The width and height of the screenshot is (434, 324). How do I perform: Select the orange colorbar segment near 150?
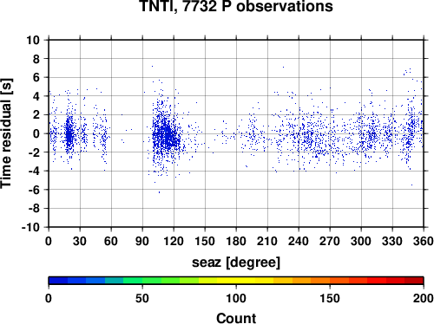[x=320, y=281]
